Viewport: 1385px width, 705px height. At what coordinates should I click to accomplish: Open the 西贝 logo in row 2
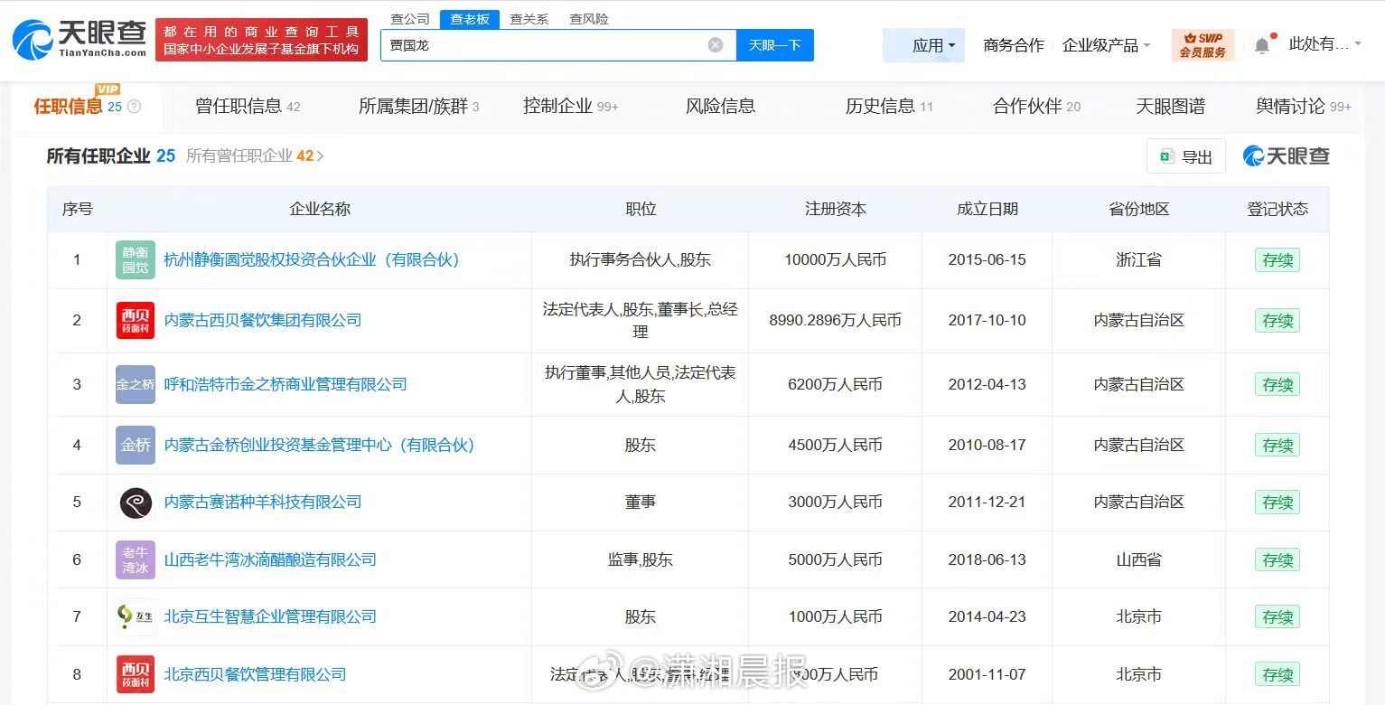136,320
